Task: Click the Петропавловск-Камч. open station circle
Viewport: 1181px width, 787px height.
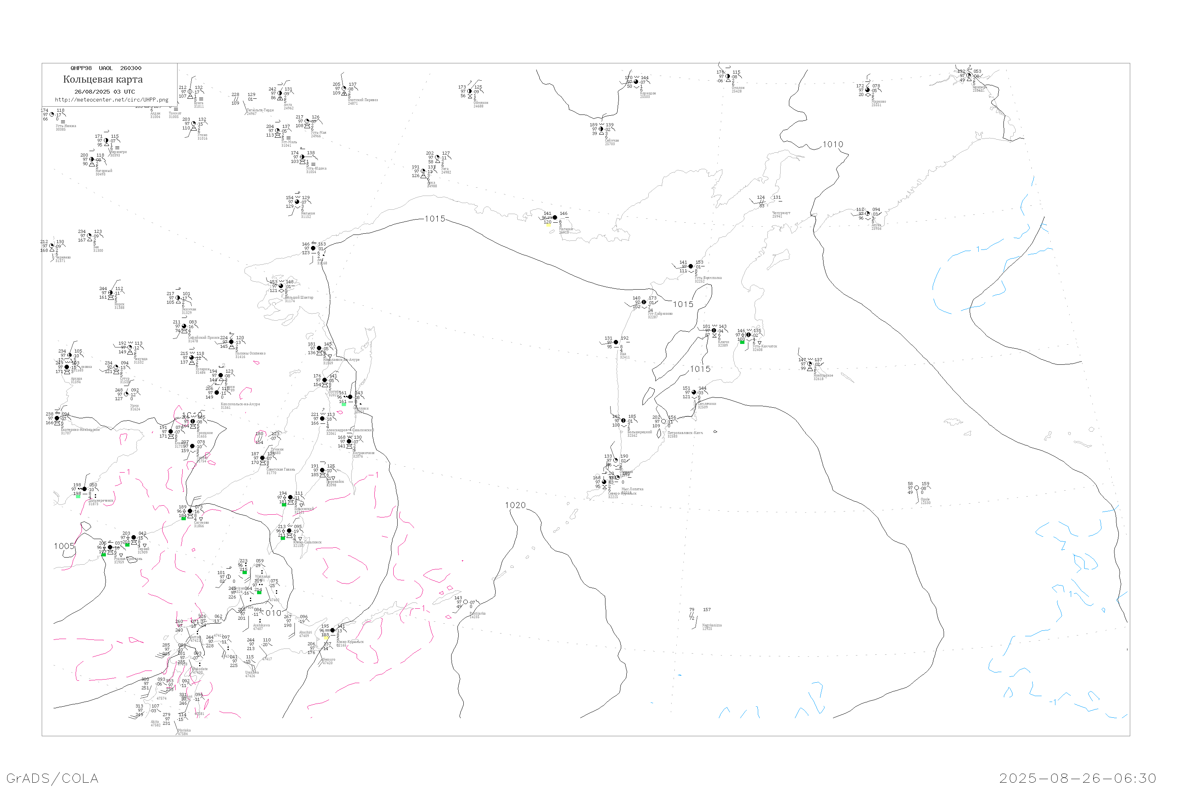Action: tap(663, 421)
